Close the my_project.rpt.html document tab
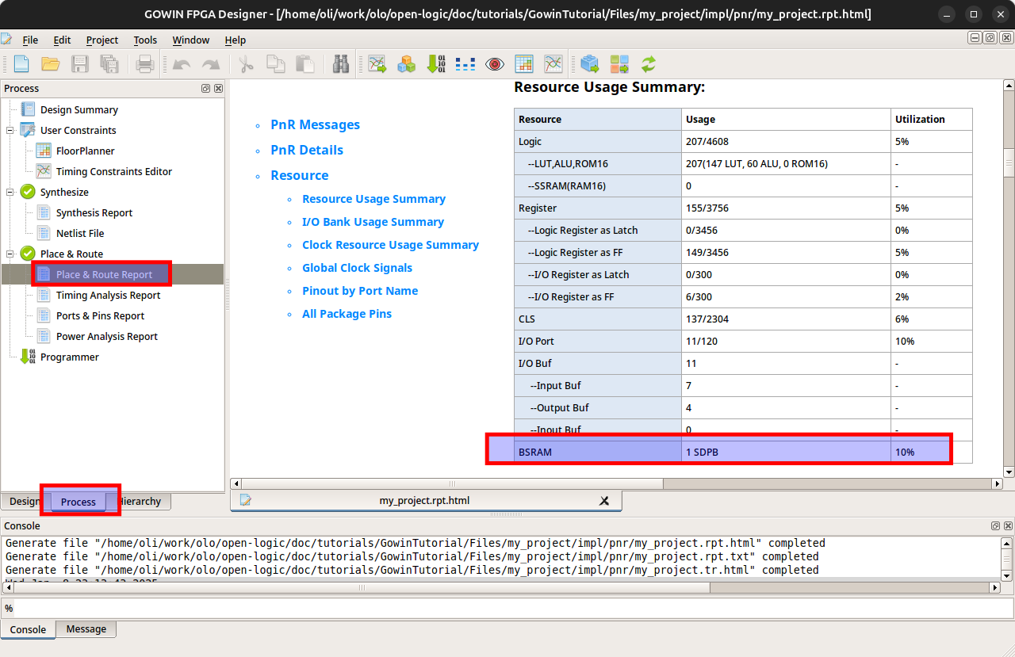This screenshot has height=657, width=1015. point(604,501)
